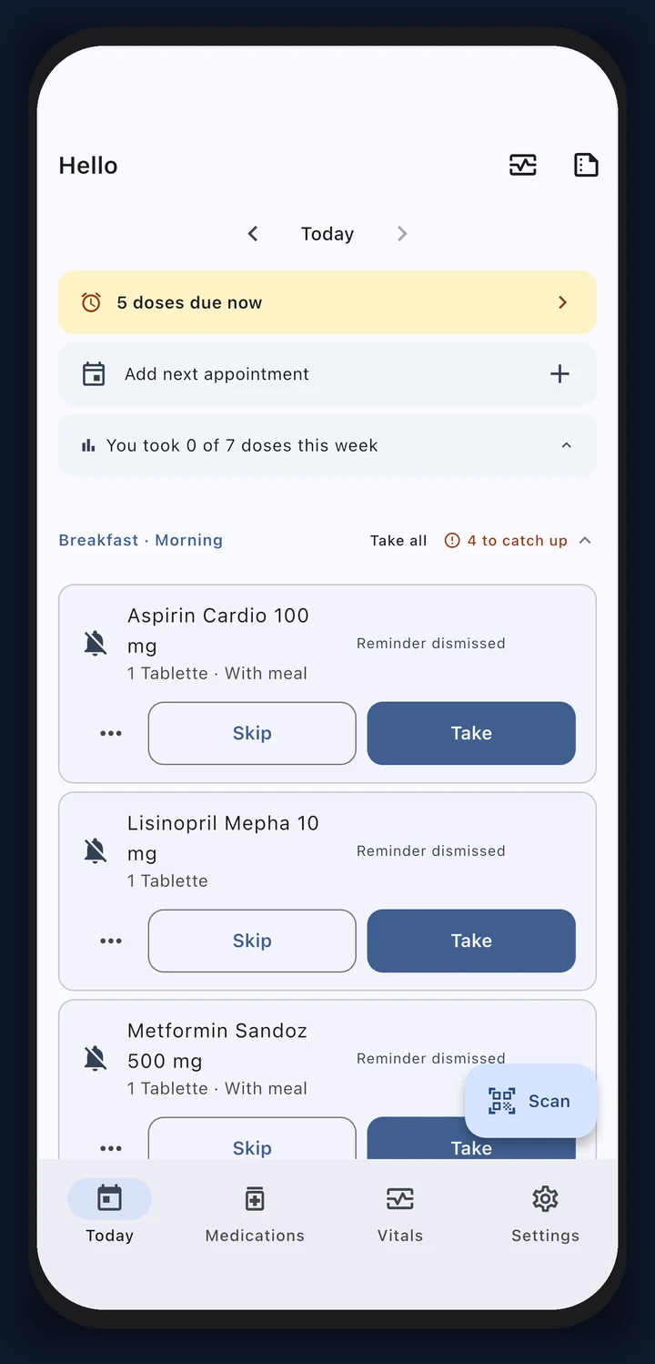Take the Aspirin Cardio 100 mg dose
Screen dimensions: 655x1364
tap(471, 733)
